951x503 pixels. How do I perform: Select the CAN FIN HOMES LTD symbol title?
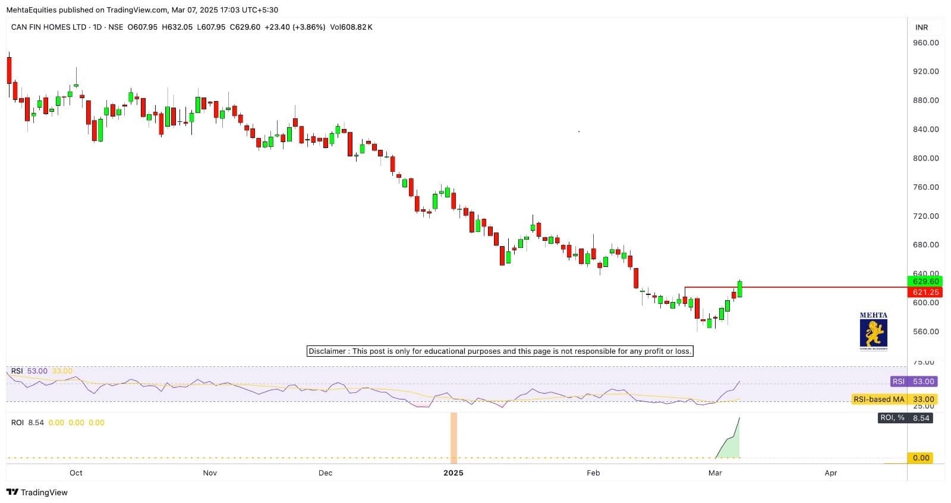49,27
